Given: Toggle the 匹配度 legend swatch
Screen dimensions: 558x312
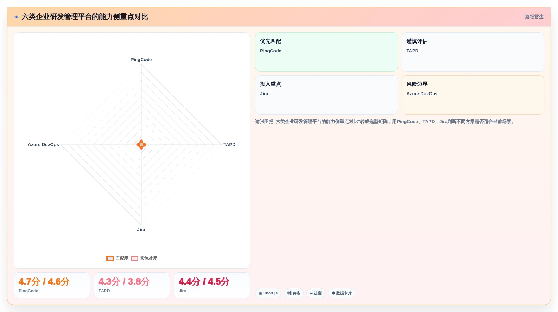Looking at the screenshot, I should tap(110, 259).
